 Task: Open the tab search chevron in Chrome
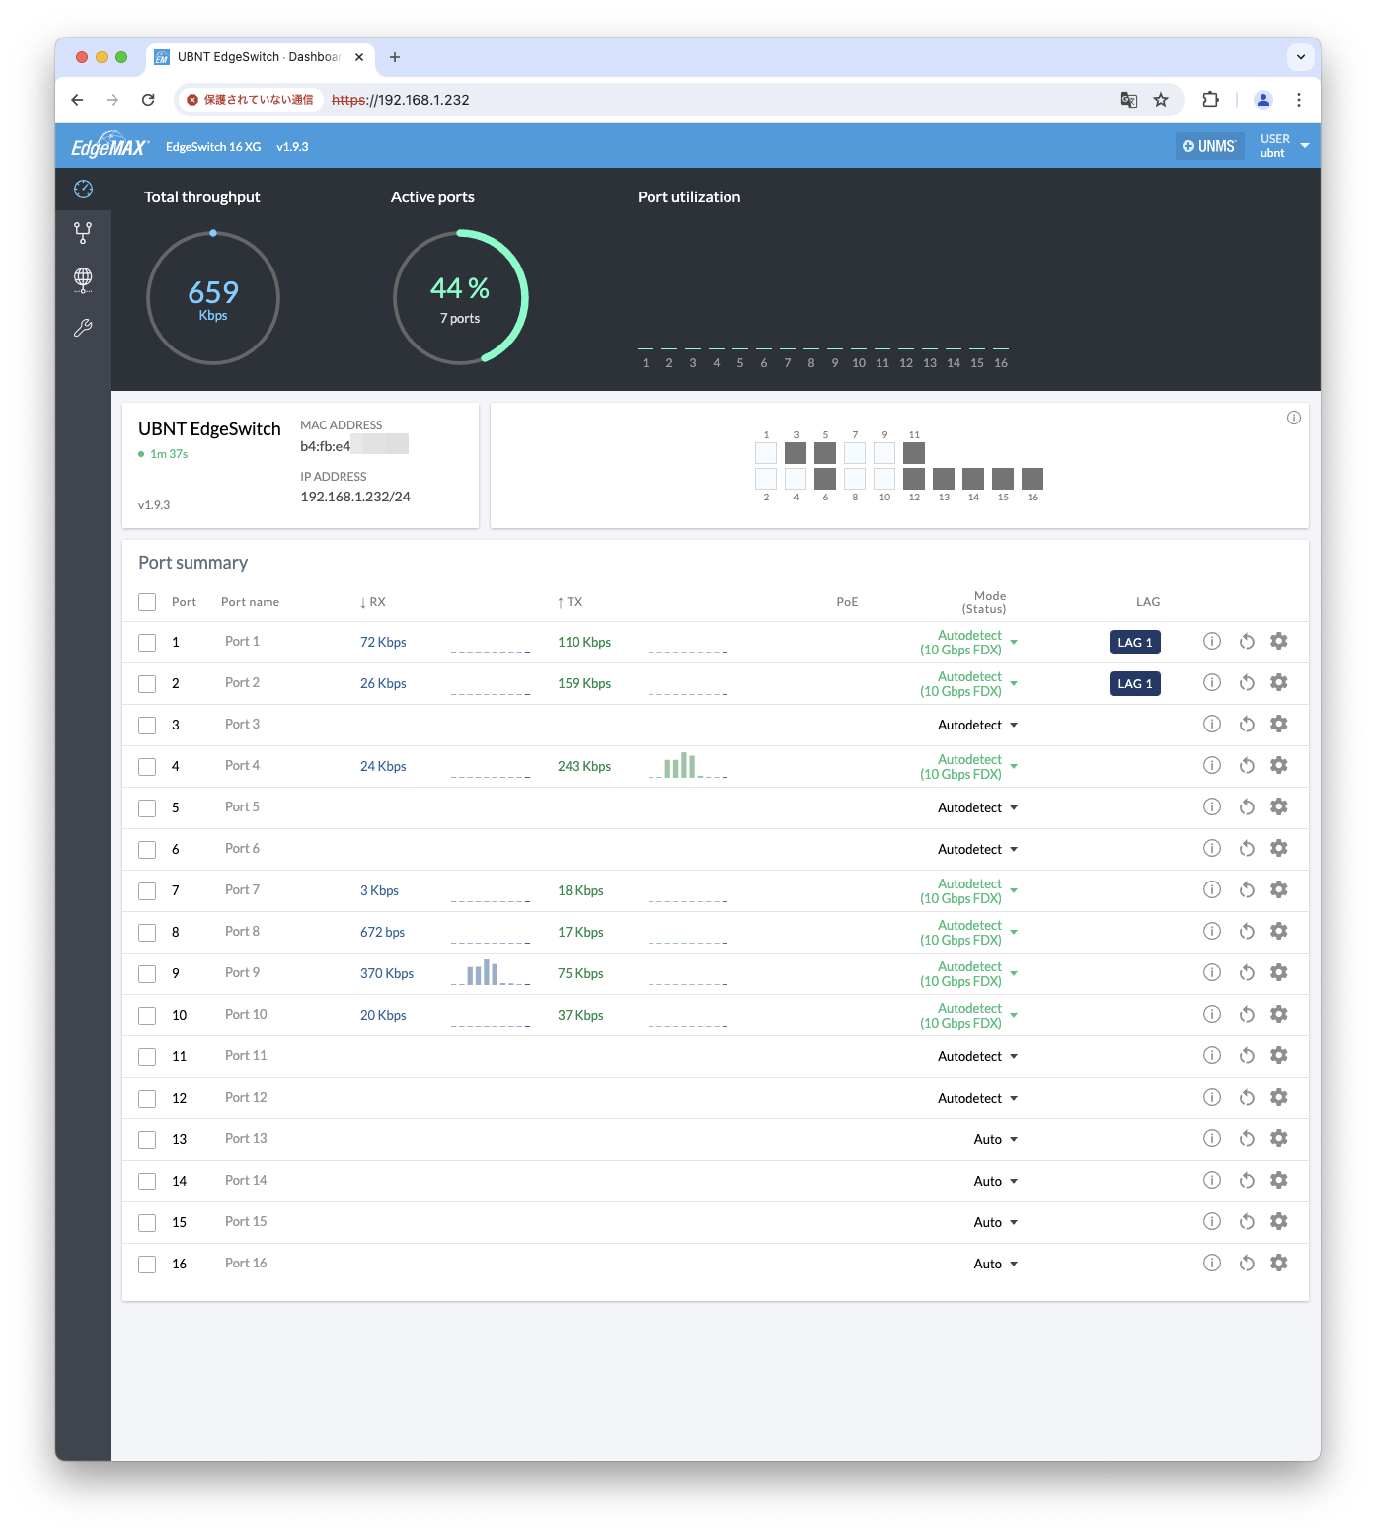click(x=1301, y=57)
